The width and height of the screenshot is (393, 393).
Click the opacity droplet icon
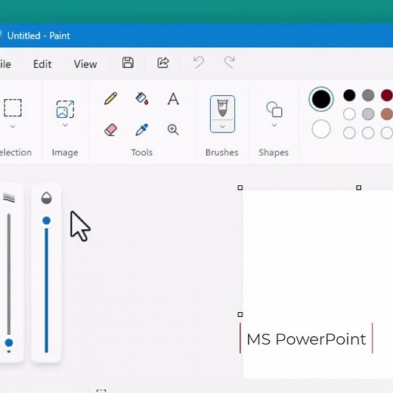46,198
